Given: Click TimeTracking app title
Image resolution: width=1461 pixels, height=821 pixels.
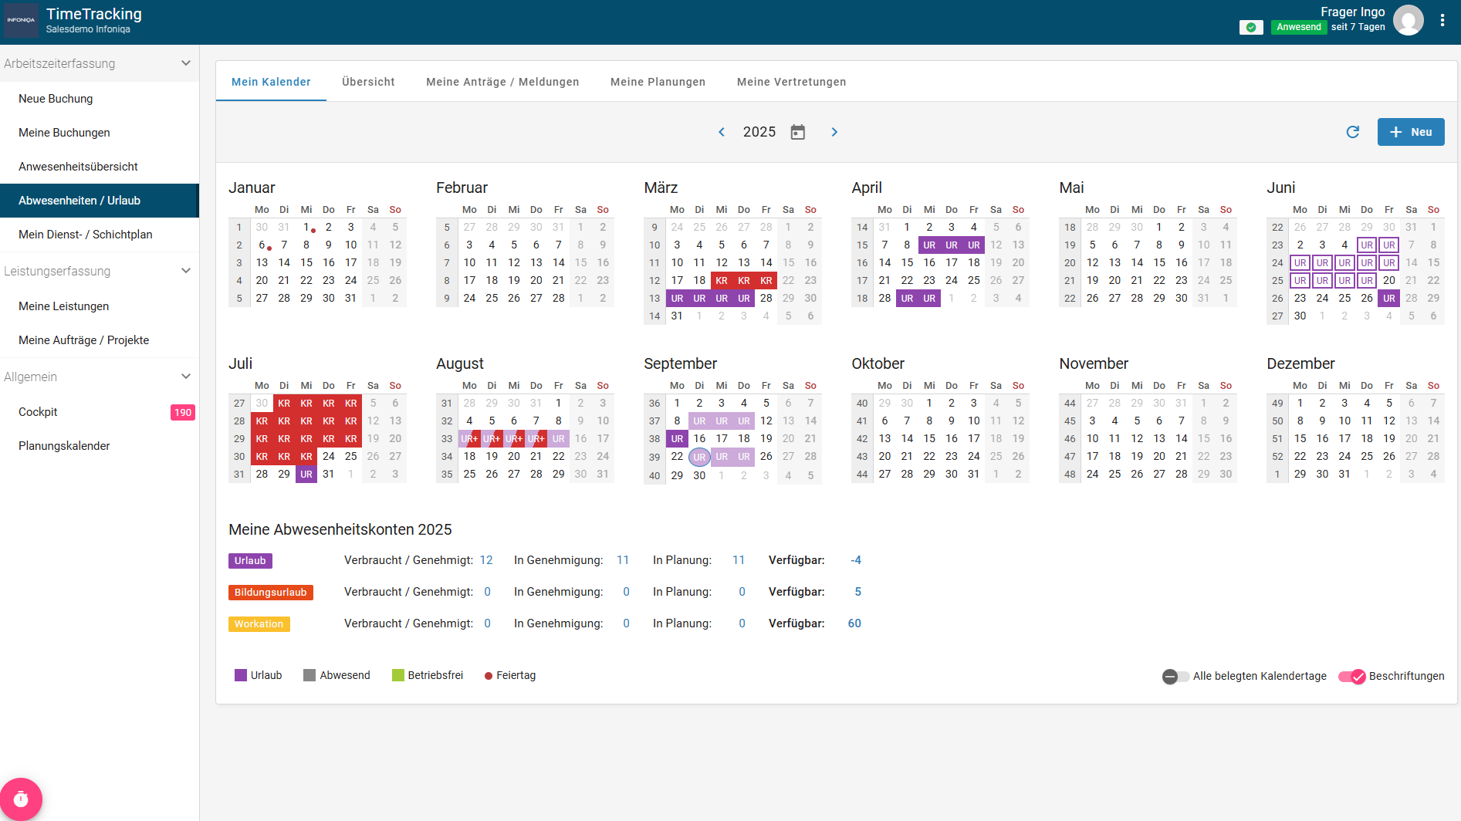Looking at the screenshot, I should coord(94,14).
